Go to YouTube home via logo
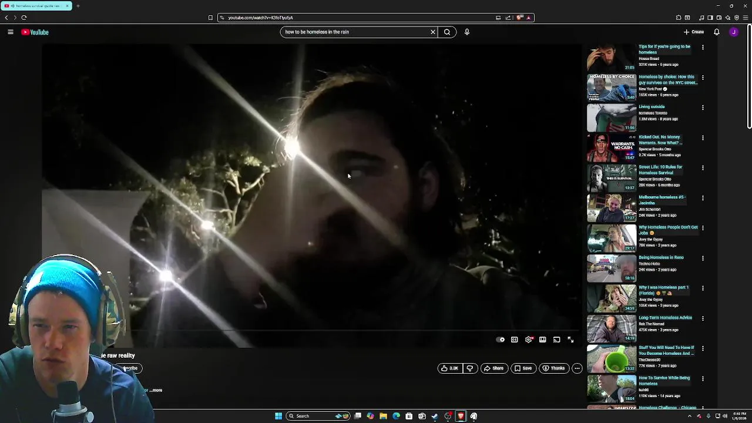Image resolution: width=752 pixels, height=423 pixels. pos(35,32)
